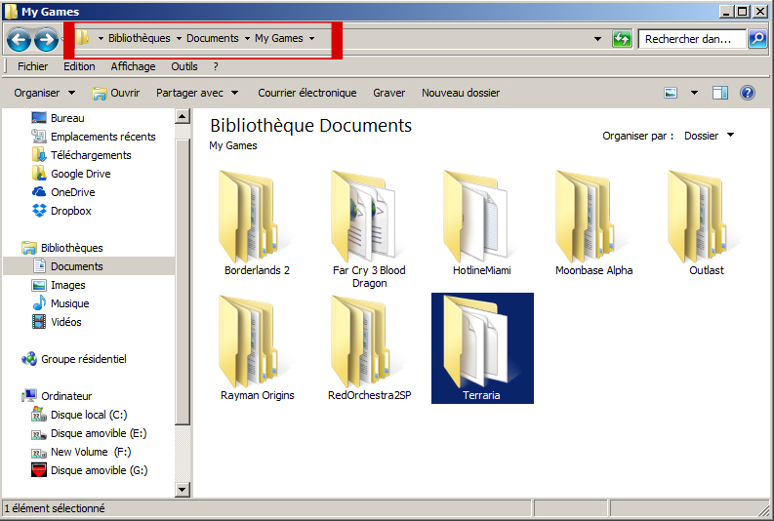Click the arrow before Bibliothèques in address bar

coord(101,38)
